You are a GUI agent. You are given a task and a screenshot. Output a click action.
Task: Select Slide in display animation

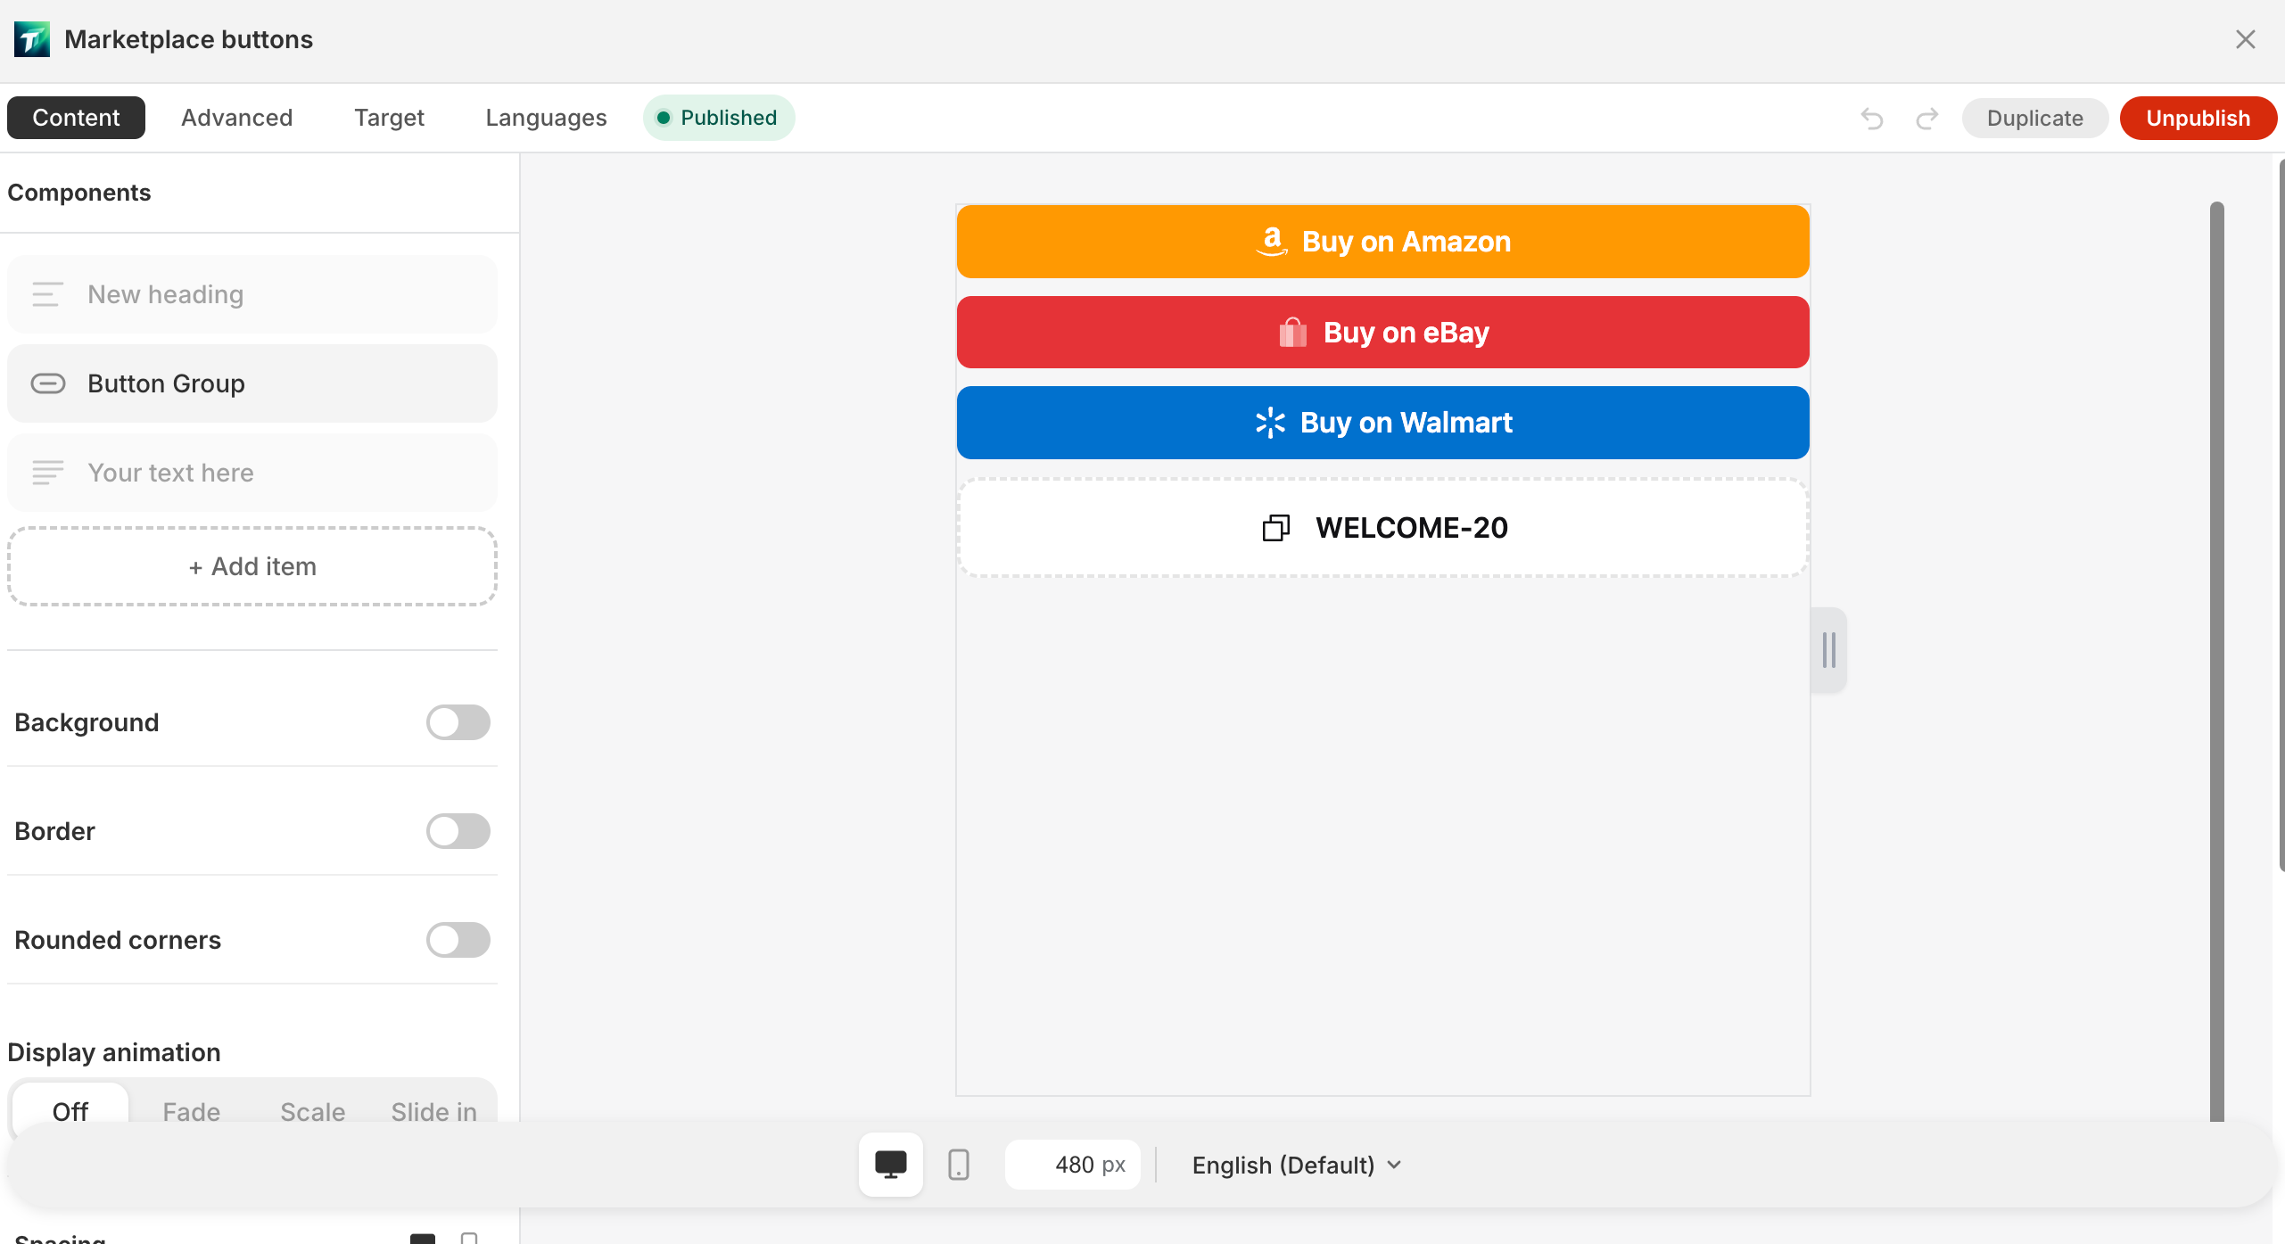point(434,1111)
